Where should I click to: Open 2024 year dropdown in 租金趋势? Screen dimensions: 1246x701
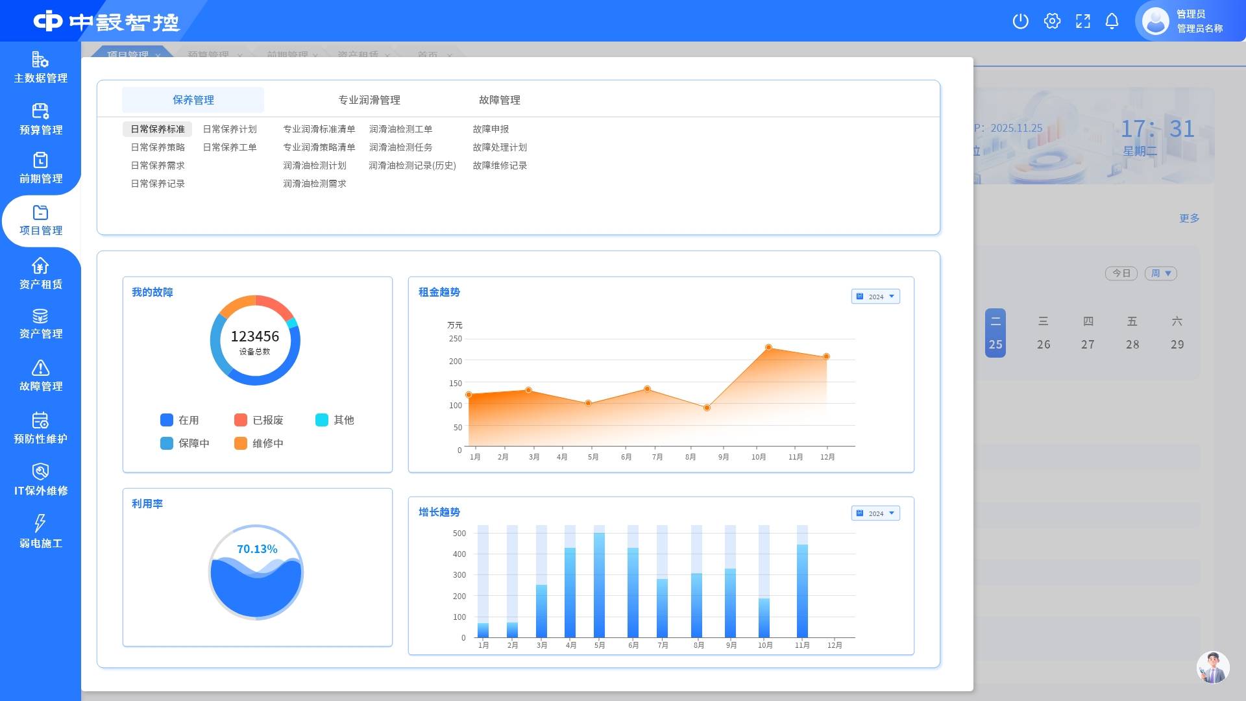(875, 297)
